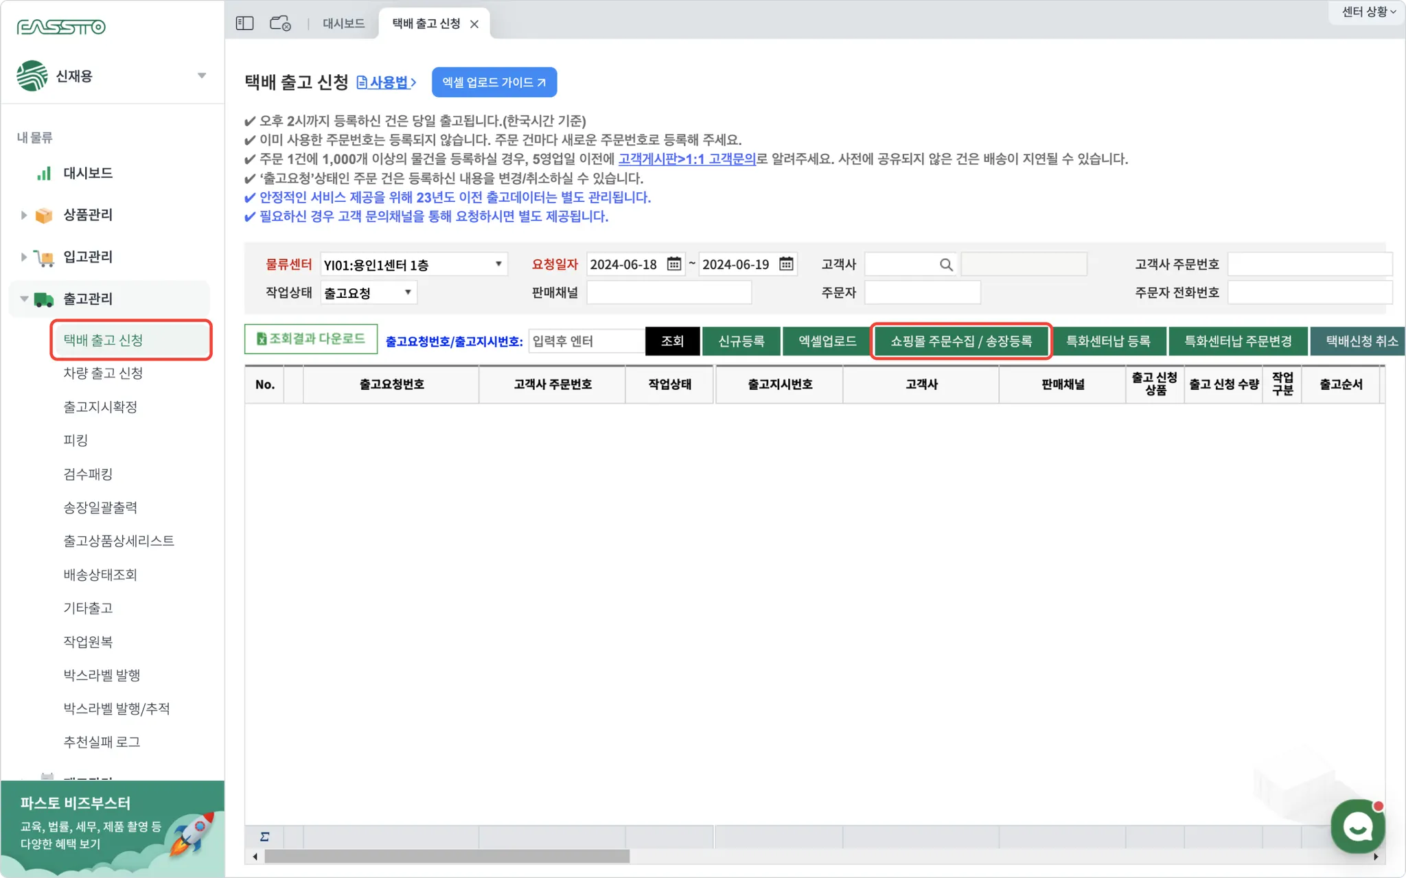Collapse the 출고관리 tree menu
1406x878 pixels.
click(x=24, y=299)
